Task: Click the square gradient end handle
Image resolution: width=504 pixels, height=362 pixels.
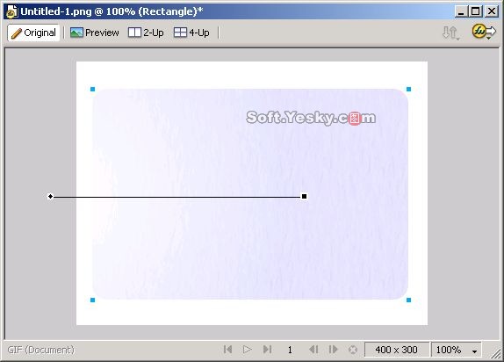Action: [x=304, y=196]
